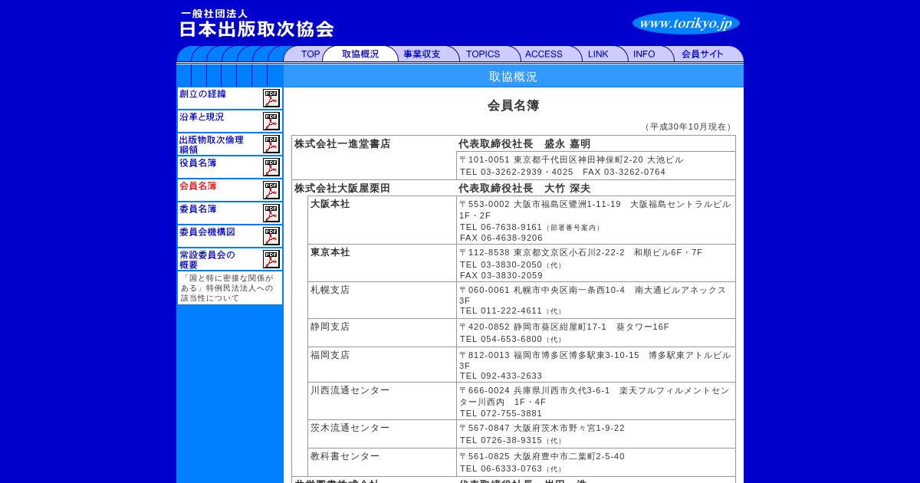Switch to the TOPICS tab
The image size is (920, 483).
pyautogui.click(x=483, y=54)
